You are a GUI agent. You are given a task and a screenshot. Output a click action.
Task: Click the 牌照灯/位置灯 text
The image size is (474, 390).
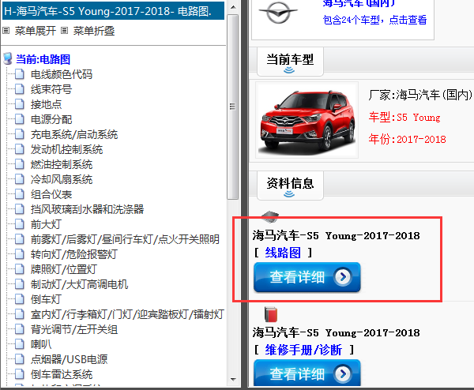[63, 269]
